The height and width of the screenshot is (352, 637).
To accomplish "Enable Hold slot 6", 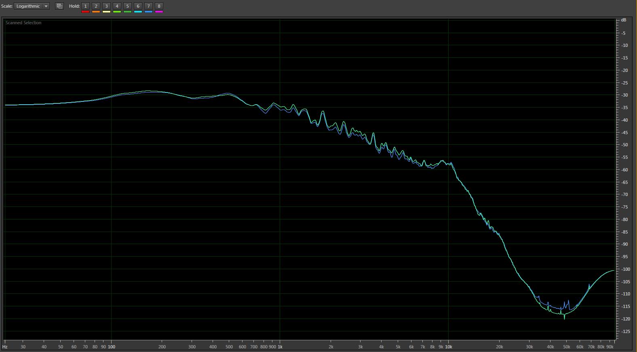I will click(x=138, y=6).
